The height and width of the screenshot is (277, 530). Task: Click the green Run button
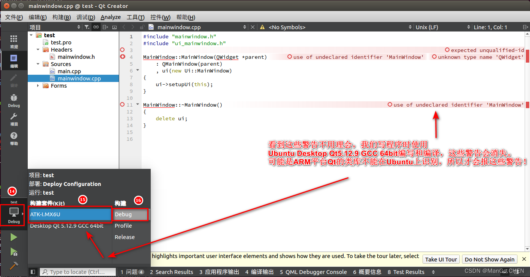click(14, 238)
